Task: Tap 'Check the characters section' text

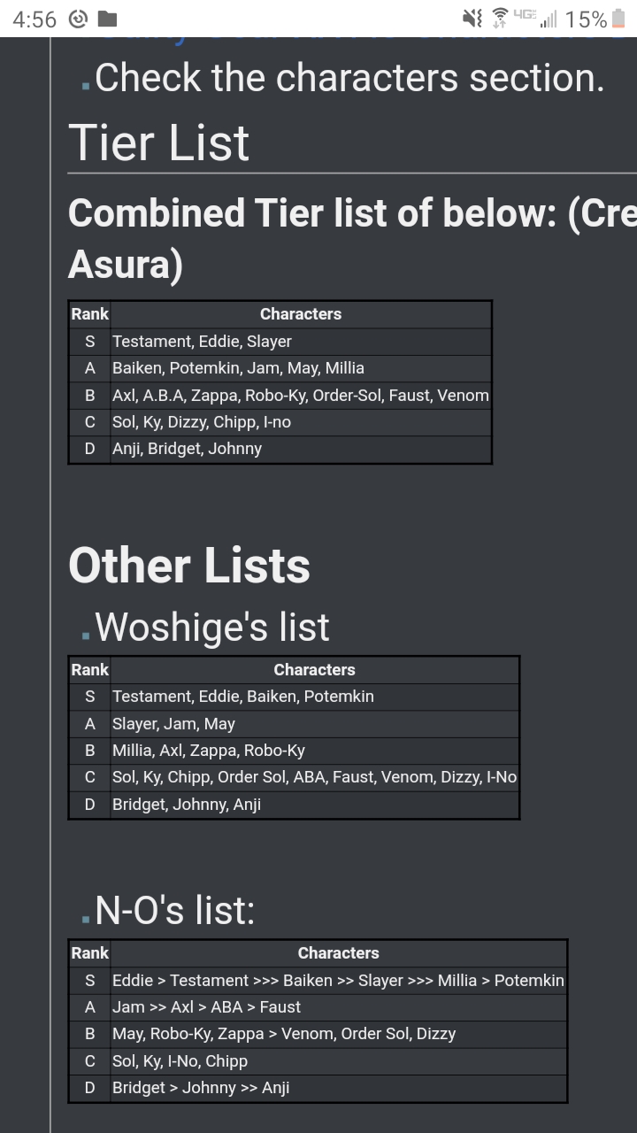Action: 349,78
